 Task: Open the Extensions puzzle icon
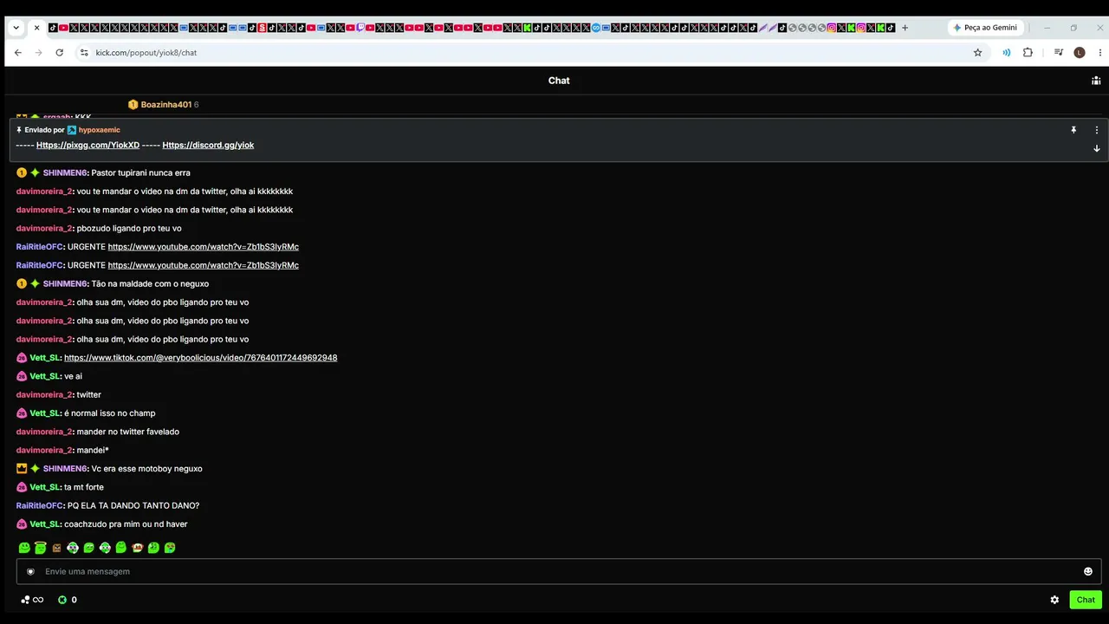click(x=1028, y=52)
